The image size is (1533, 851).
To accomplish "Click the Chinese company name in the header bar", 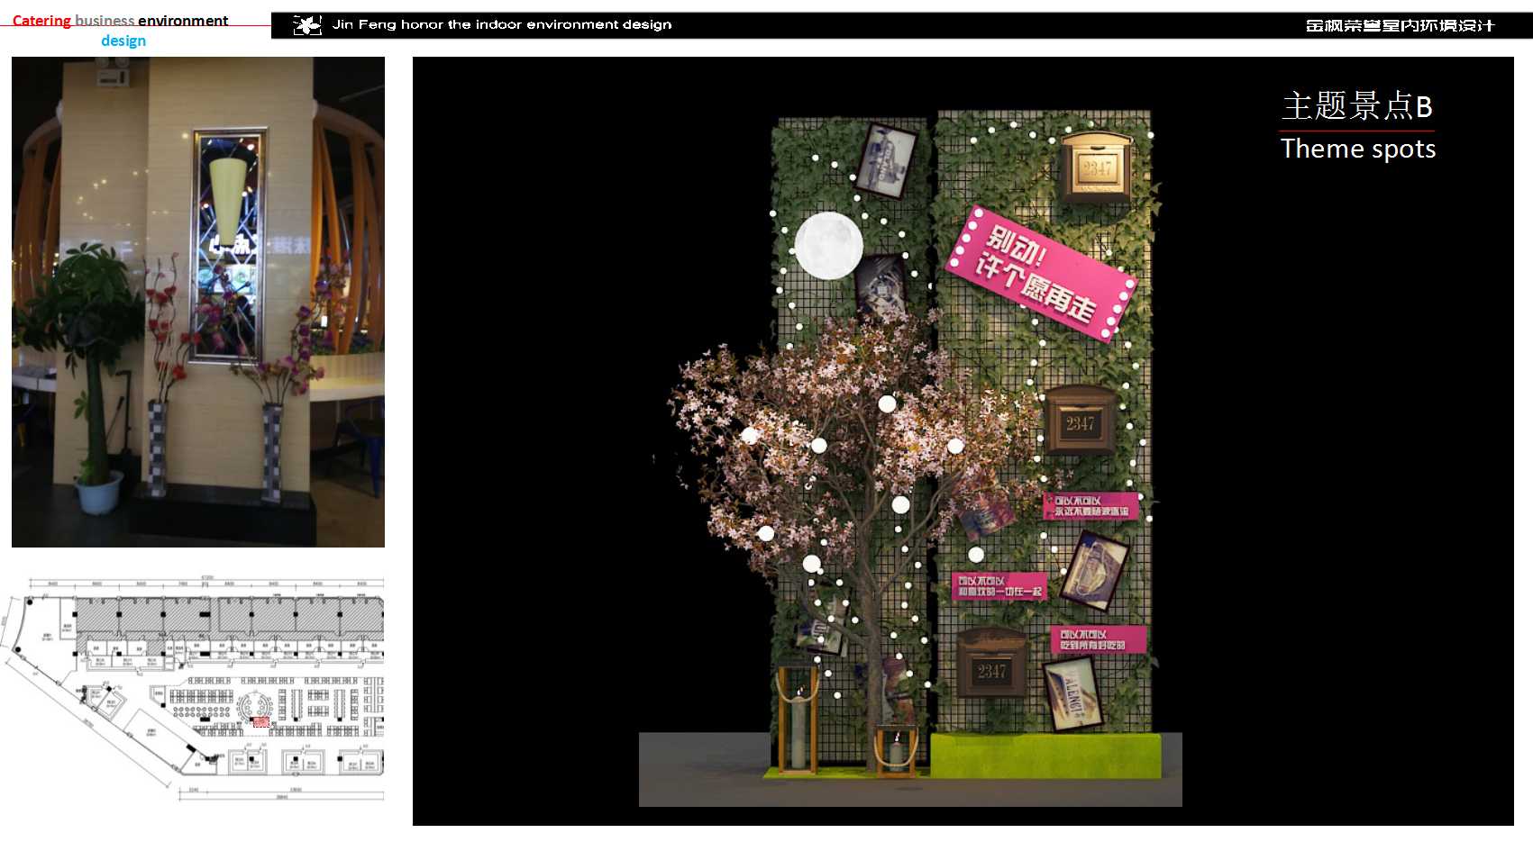I will (x=1400, y=25).
